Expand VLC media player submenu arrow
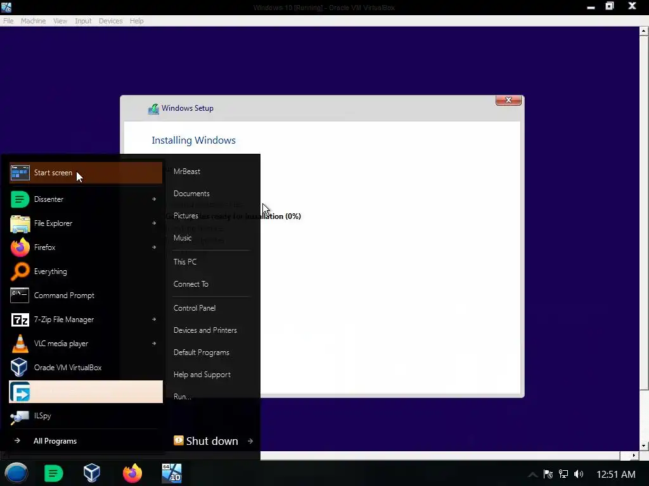The width and height of the screenshot is (649, 486). click(154, 344)
